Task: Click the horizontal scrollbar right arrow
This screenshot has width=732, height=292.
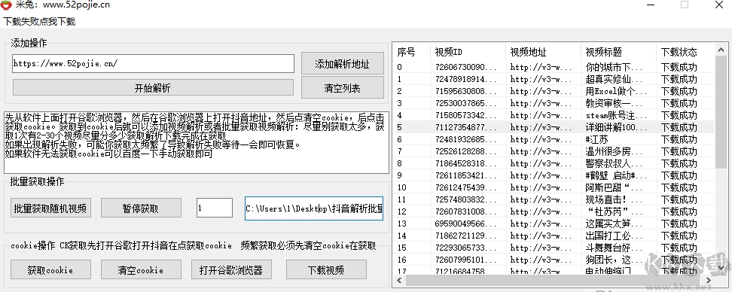Action: (x=709, y=281)
